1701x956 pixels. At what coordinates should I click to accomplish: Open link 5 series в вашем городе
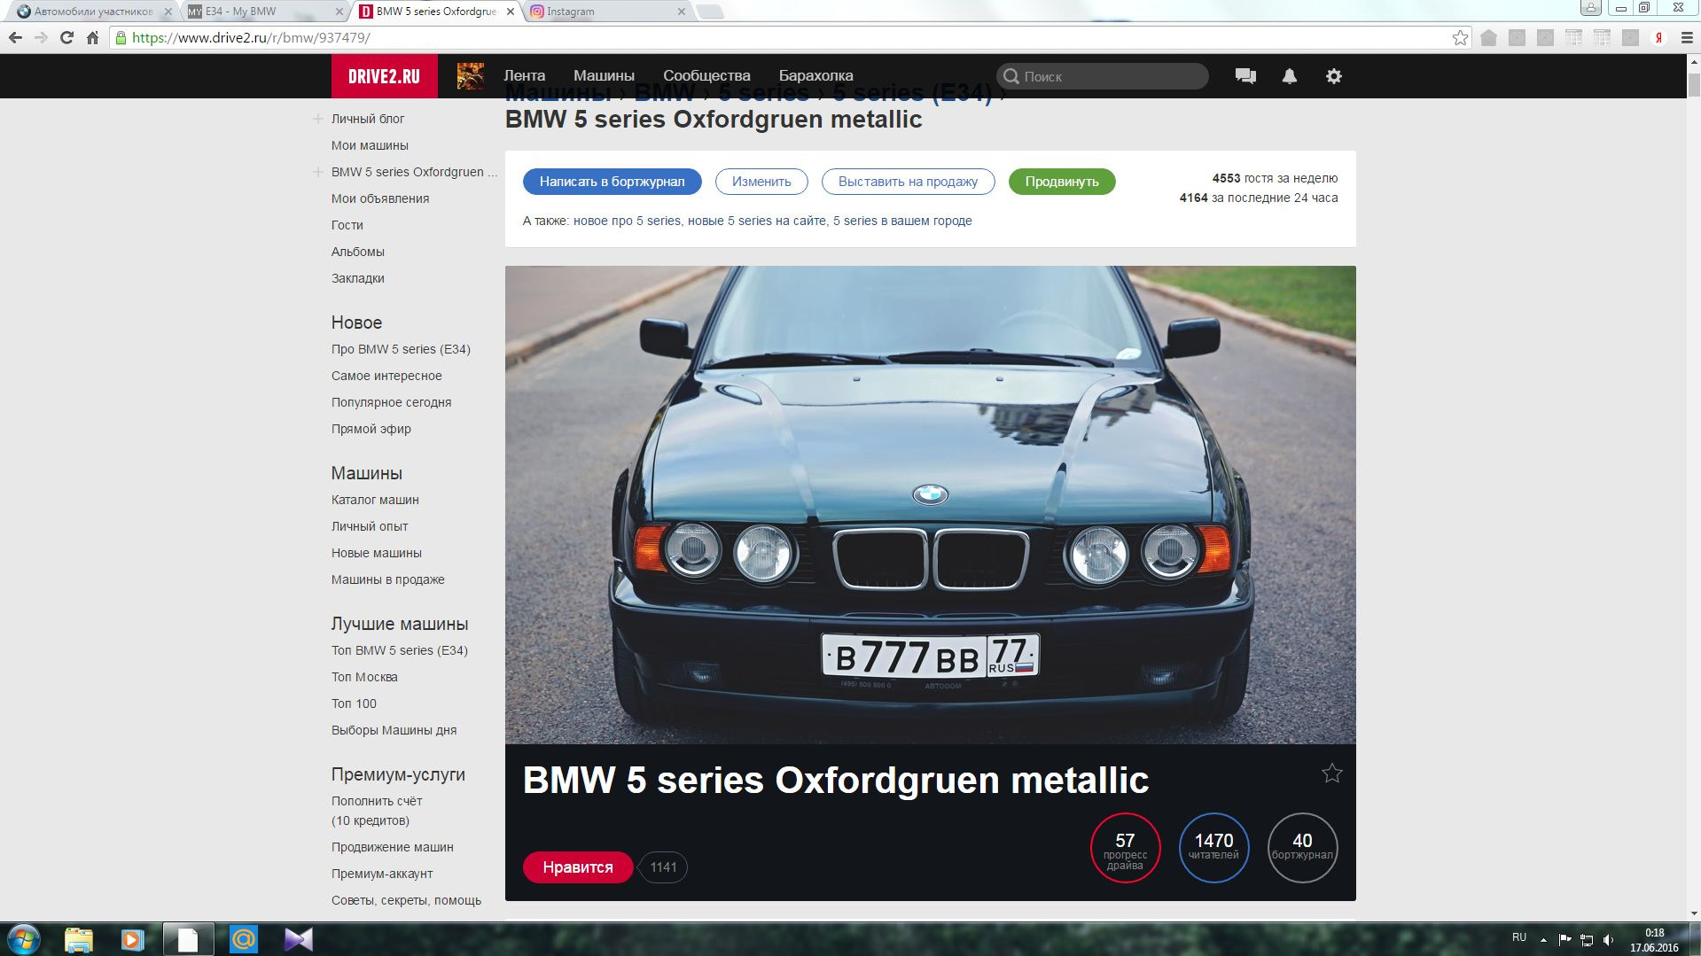(902, 221)
